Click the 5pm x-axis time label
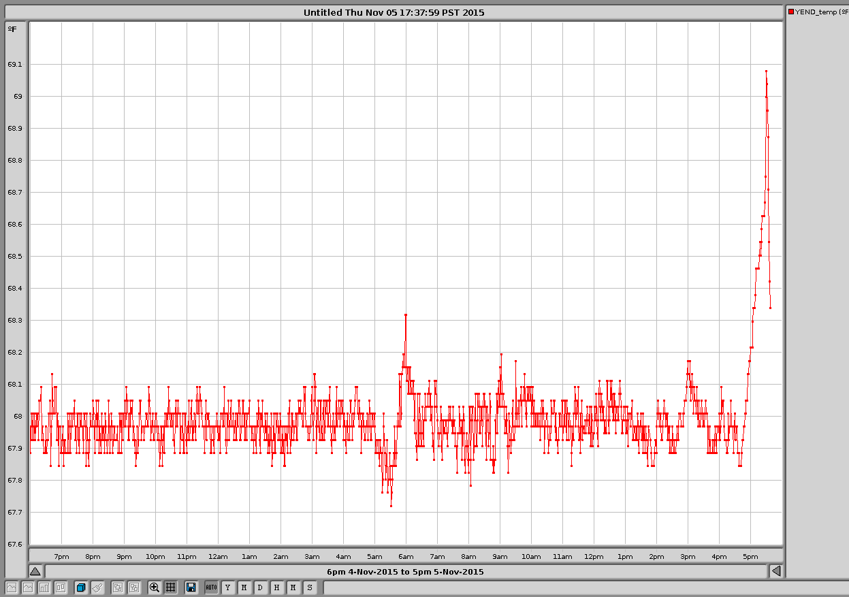The image size is (849, 597). [750, 556]
